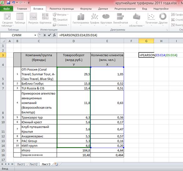Cancel formula entry with the X button
Screen dimensions: 183x171
click(x=45, y=35)
